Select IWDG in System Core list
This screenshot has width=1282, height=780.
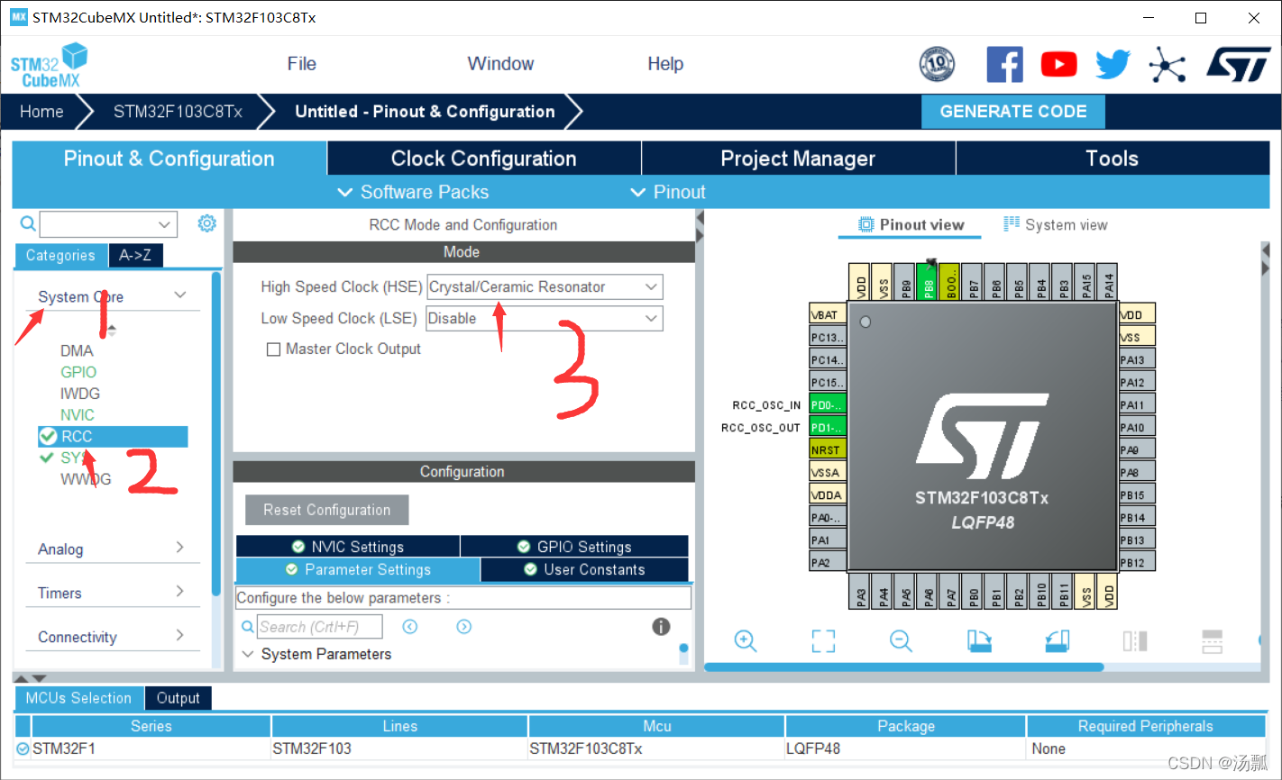tap(80, 394)
